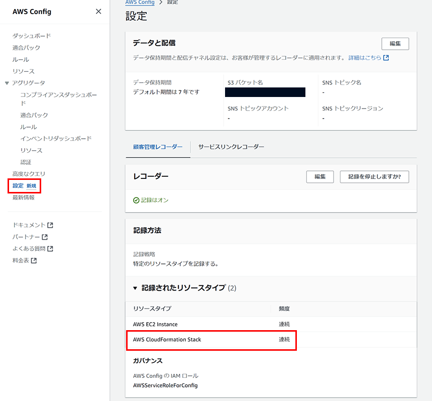
Task: Click the デフォルト期間は 7 年です text
Action: pos(166,92)
